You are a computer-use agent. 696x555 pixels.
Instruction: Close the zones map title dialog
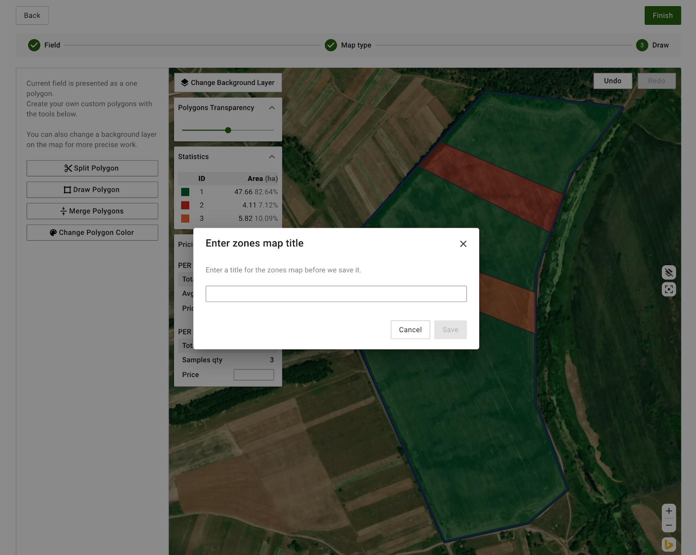tap(463, 244)
